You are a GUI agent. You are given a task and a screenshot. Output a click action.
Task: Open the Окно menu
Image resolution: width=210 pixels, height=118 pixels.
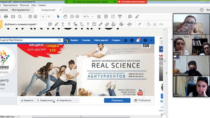33,5
